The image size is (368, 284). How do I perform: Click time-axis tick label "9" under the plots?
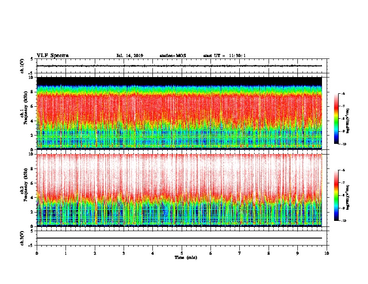[x=297, y=253]
